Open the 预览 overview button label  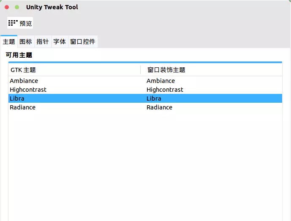(x=26, y=24)
